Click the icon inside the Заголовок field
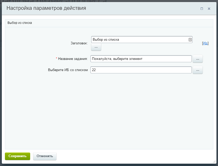Screen dimensions: 218x166 pos(190,40)
